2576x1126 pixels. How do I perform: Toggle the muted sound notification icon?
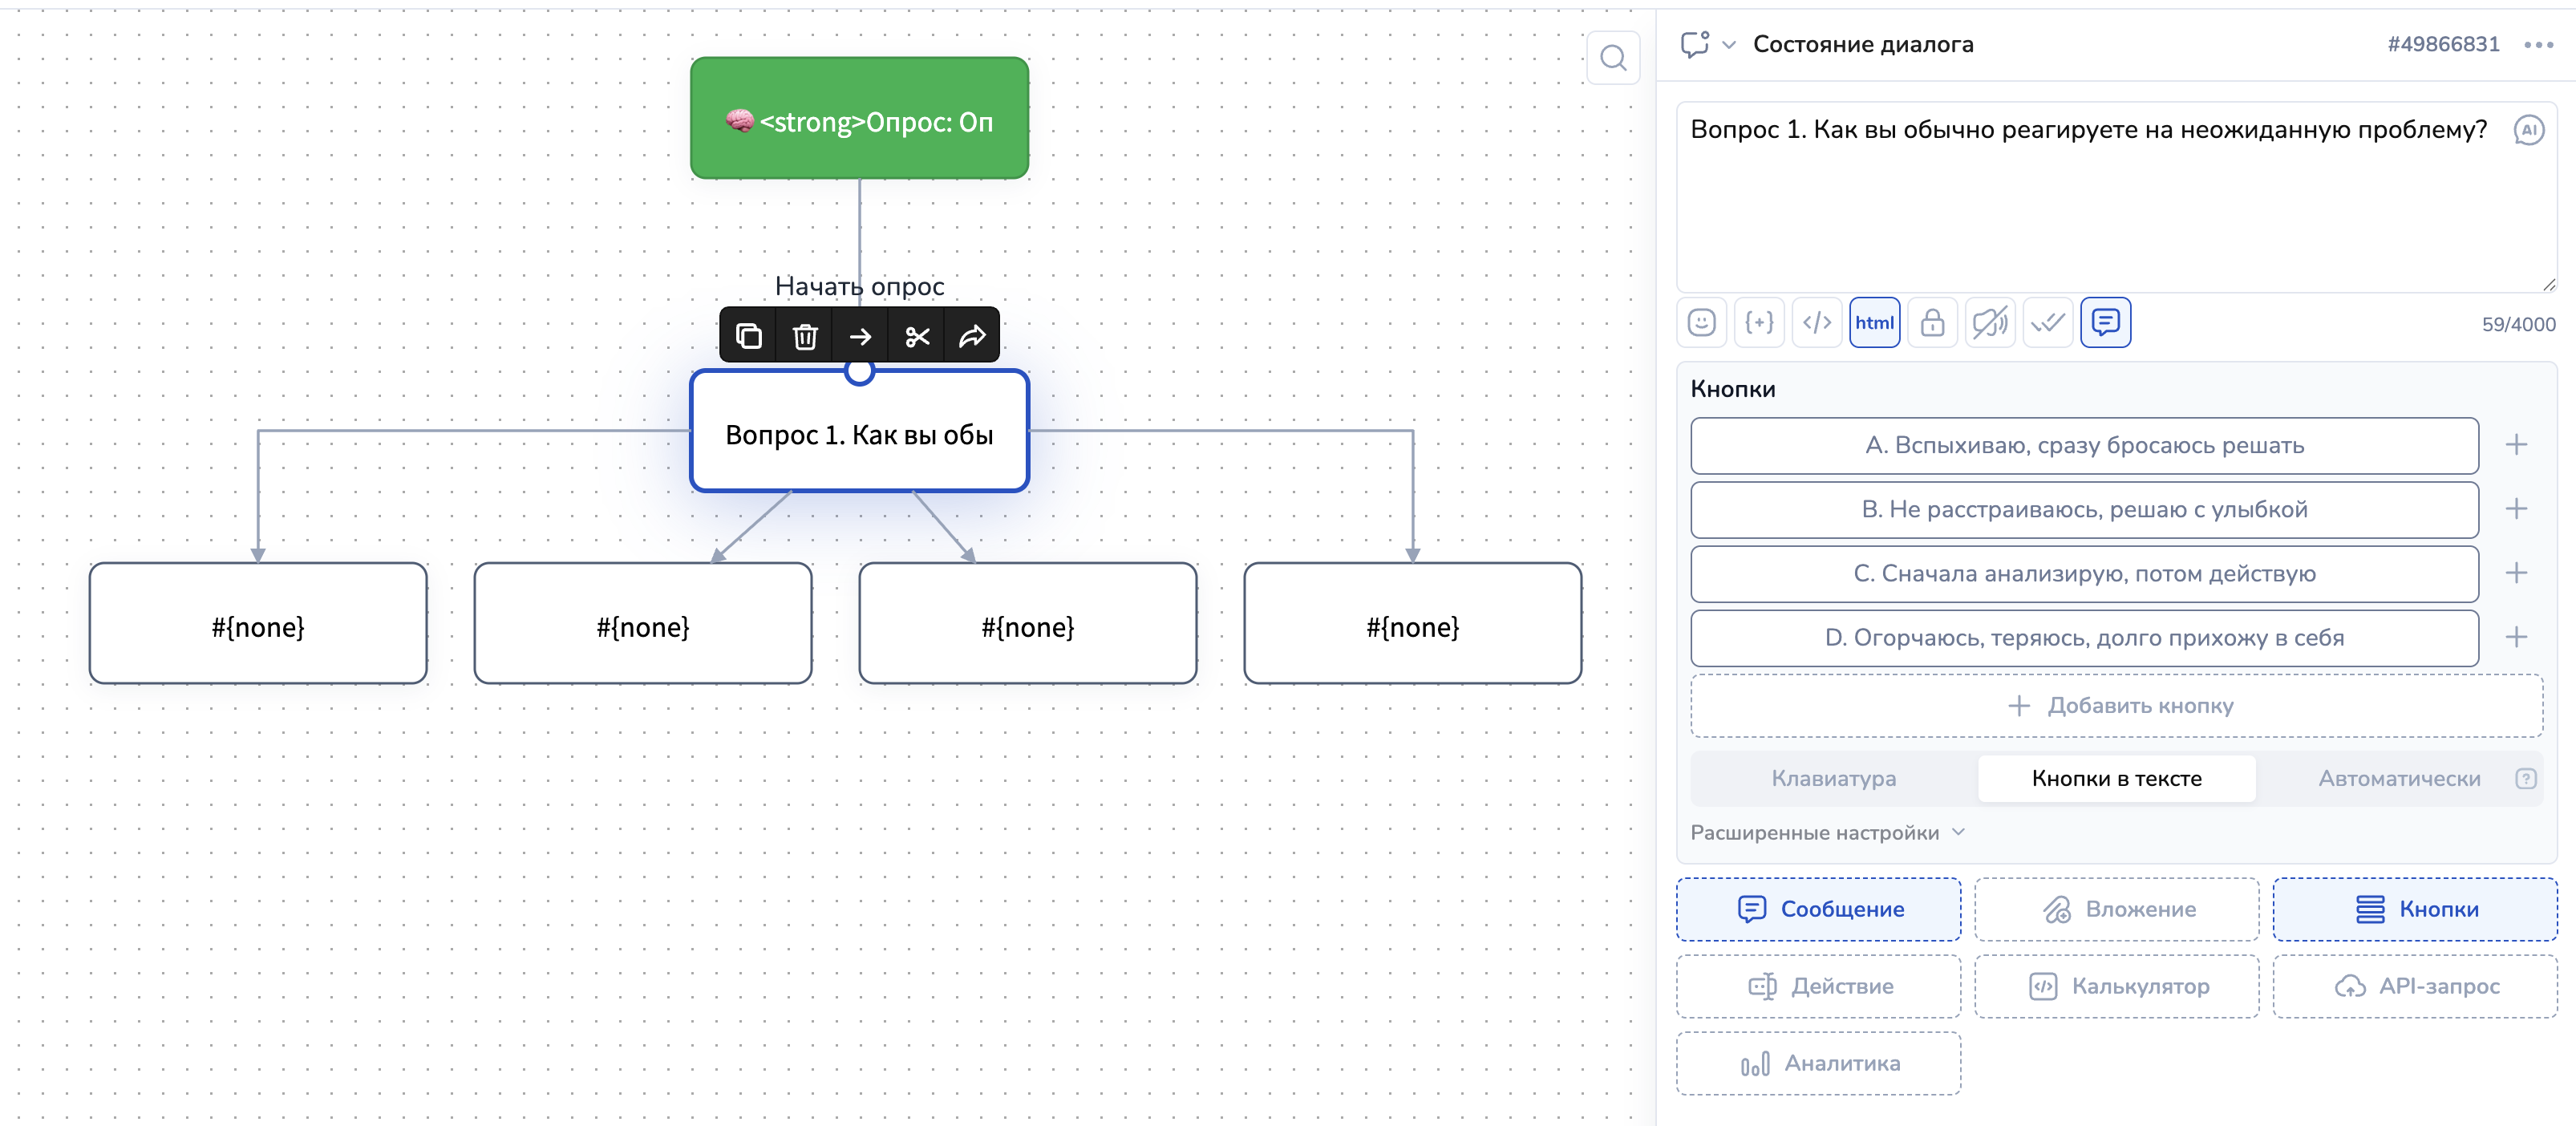(1989, 323)
